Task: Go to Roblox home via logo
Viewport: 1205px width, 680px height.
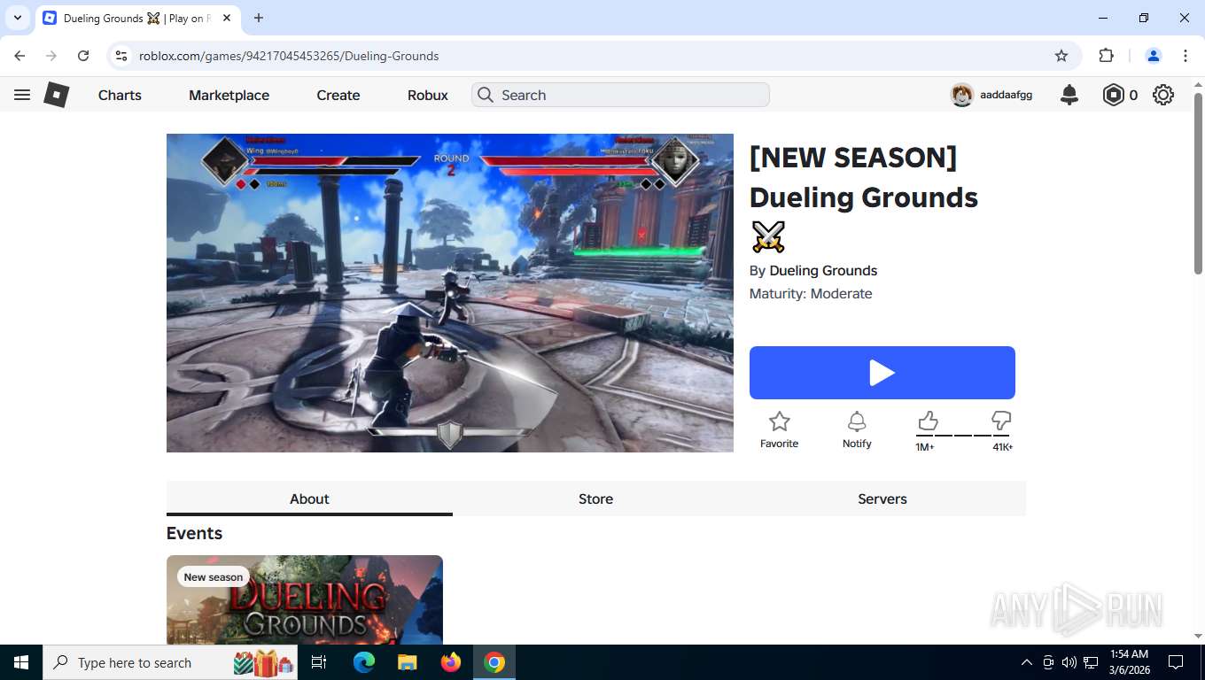Action: pyautogui.click(x=57, y=95)
